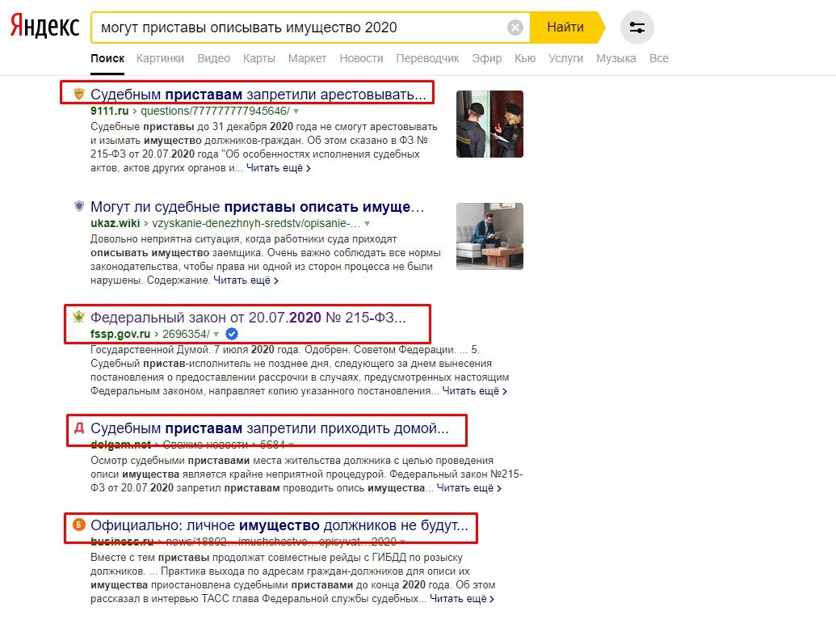Open the Маркет tab
This screenshot has width=836, height=628.
[307, 58]
